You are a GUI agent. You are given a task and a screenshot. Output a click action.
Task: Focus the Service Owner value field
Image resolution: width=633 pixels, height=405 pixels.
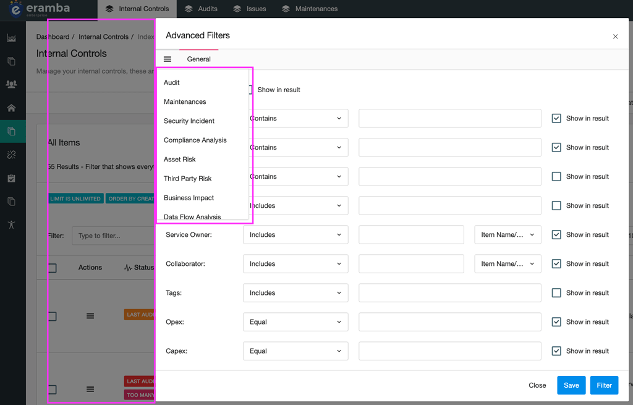[411, 234]
